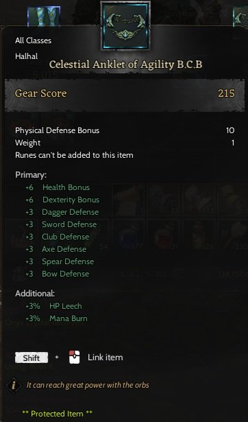Screen dimensions: 248x422
Task: Click the info icon beside orbs hint
Action: tap(14, 385)
